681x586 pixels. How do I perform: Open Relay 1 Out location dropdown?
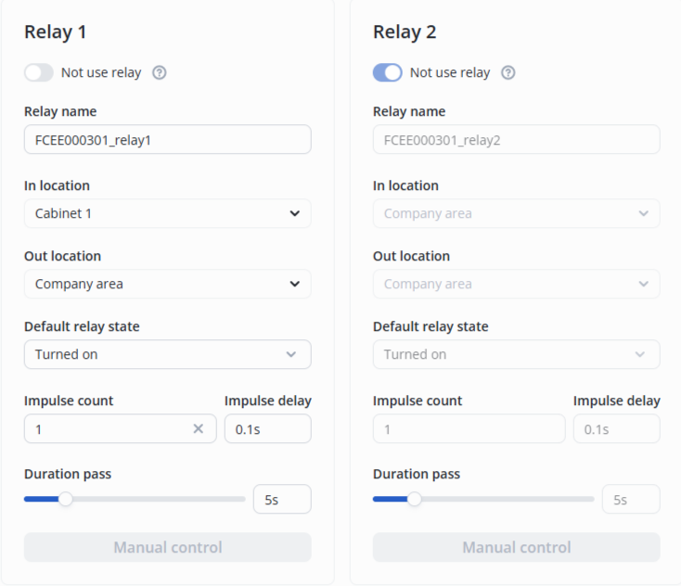[x=167, y=284]
